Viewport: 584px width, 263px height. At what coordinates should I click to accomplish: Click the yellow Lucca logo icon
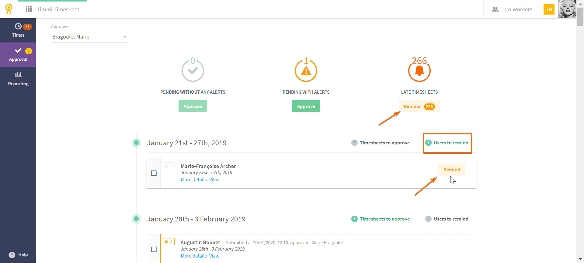9,9
